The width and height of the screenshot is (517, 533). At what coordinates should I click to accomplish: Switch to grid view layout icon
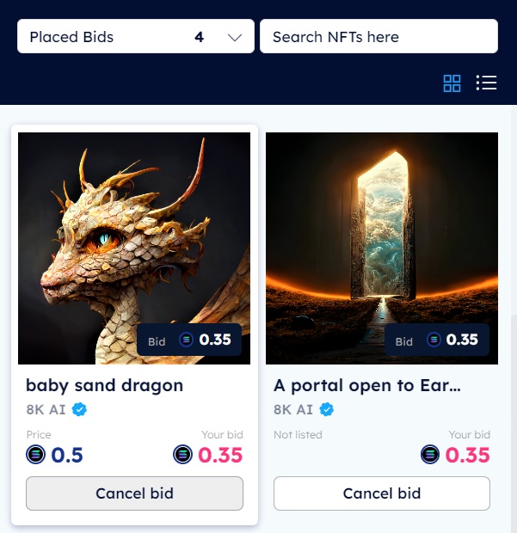coord(452,83)
